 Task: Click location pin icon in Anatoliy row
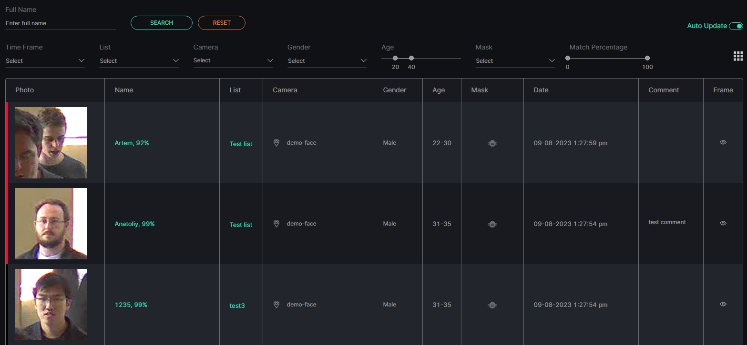pos(276,224)
